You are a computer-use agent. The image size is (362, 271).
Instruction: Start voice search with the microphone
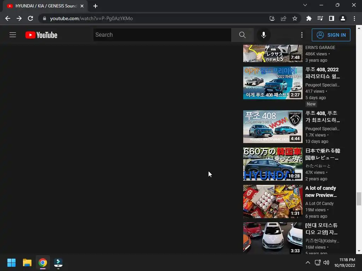[x=263, y=35]
